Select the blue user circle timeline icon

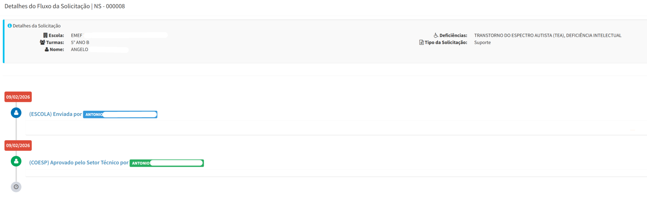(x=16, y=113)
